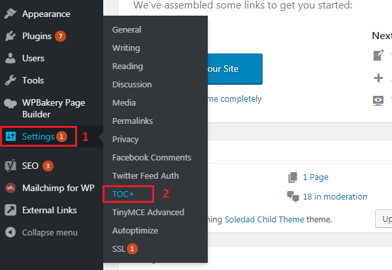
Task: Click the Appearance paintbrush icon
Action: [10, 14]
